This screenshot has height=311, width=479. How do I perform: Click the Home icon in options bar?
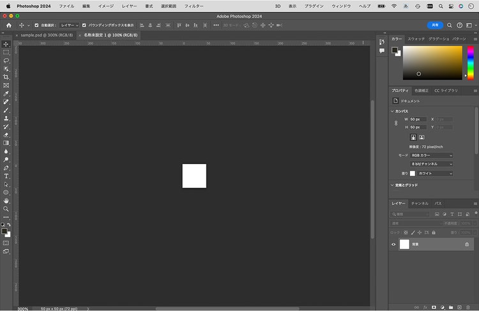pyautogui.click(x=9, y=26)
